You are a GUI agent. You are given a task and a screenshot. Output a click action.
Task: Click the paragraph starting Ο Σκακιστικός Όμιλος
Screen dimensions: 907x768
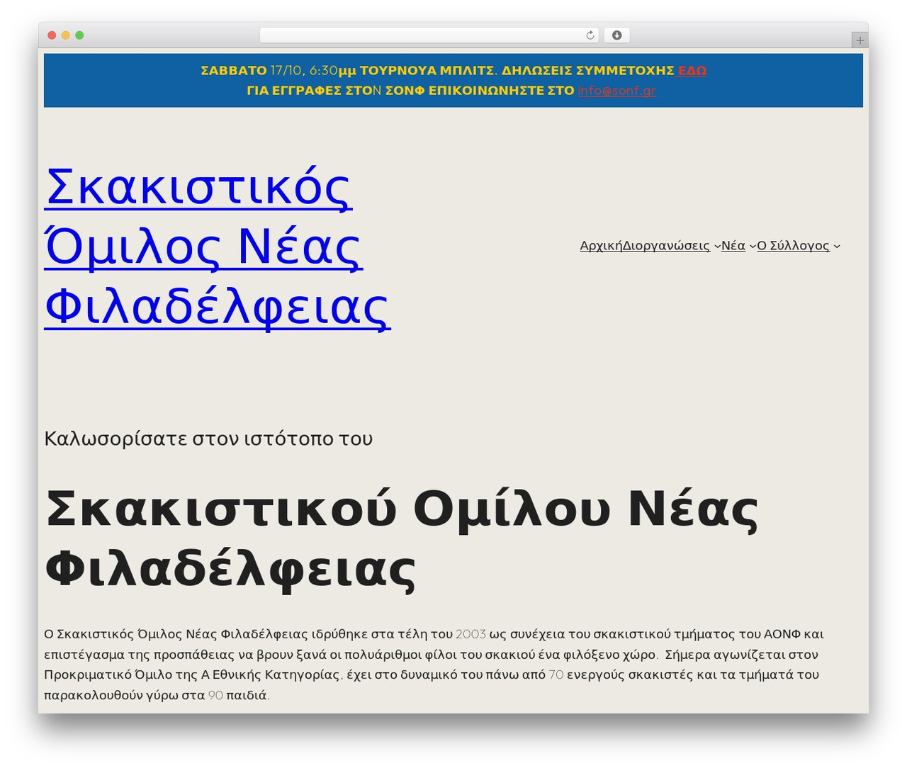[434, 665]
